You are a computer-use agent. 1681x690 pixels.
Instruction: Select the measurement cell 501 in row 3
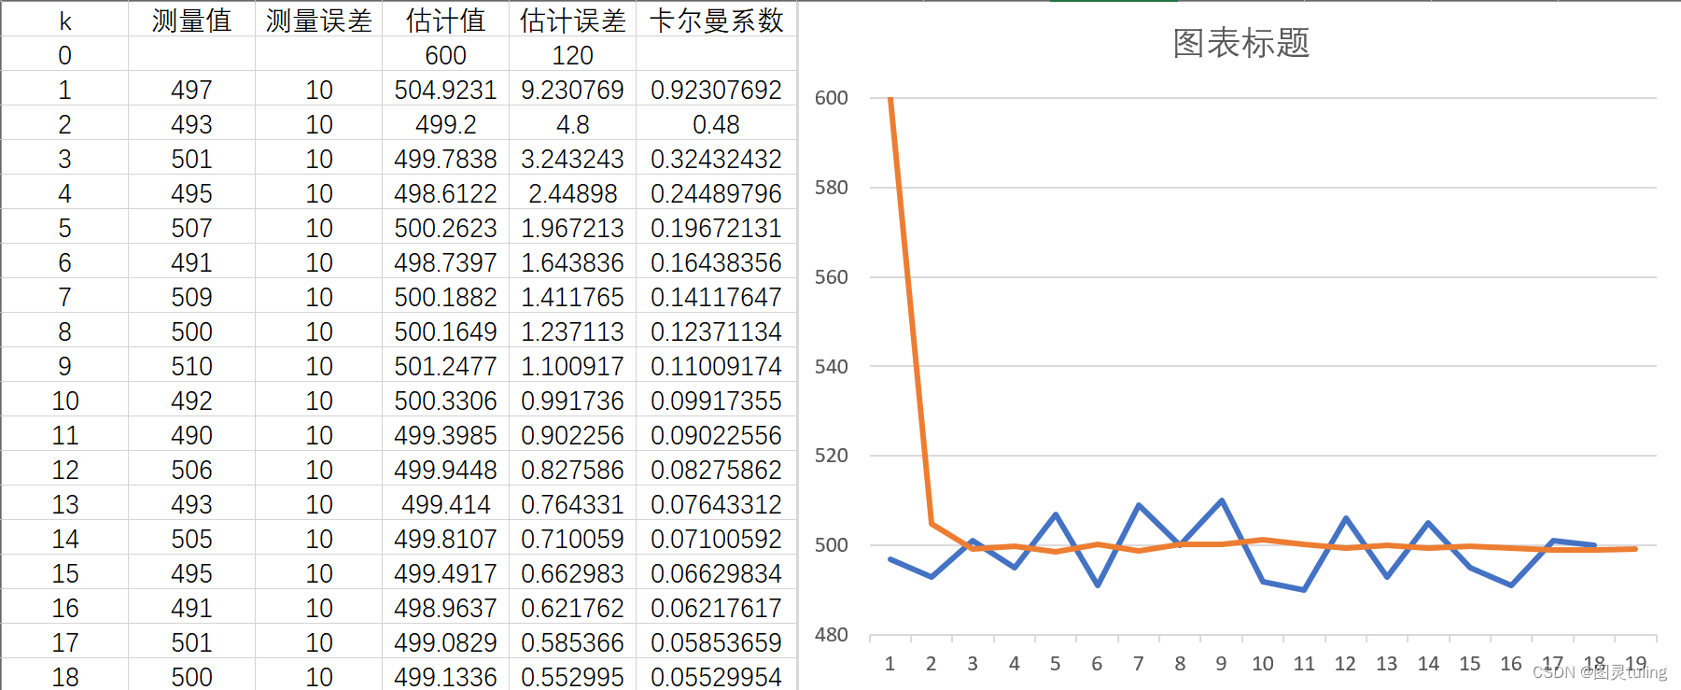tap(191, 159)
